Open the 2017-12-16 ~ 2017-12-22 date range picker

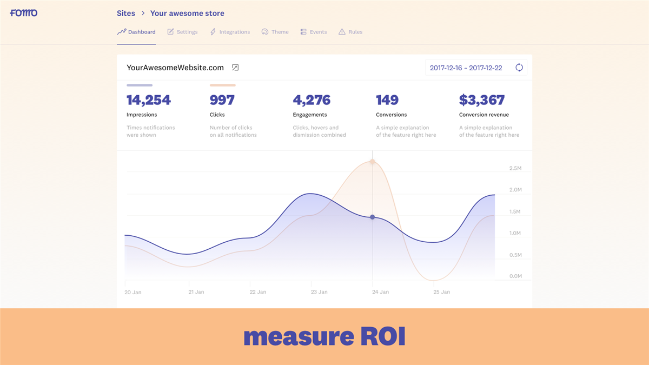pyautogui.click(x=466, y=68)
